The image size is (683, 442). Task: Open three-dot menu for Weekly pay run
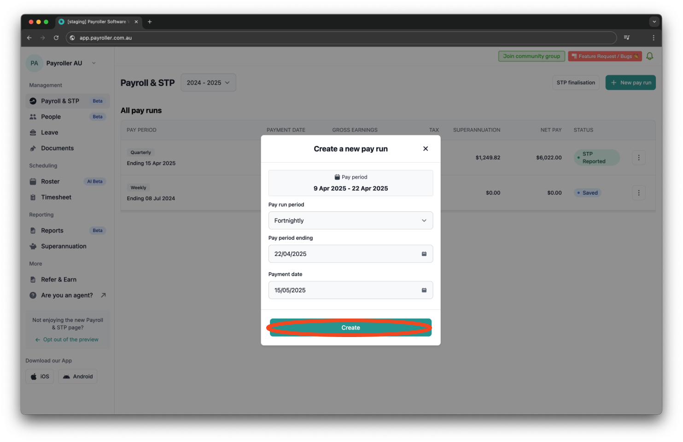638,193
